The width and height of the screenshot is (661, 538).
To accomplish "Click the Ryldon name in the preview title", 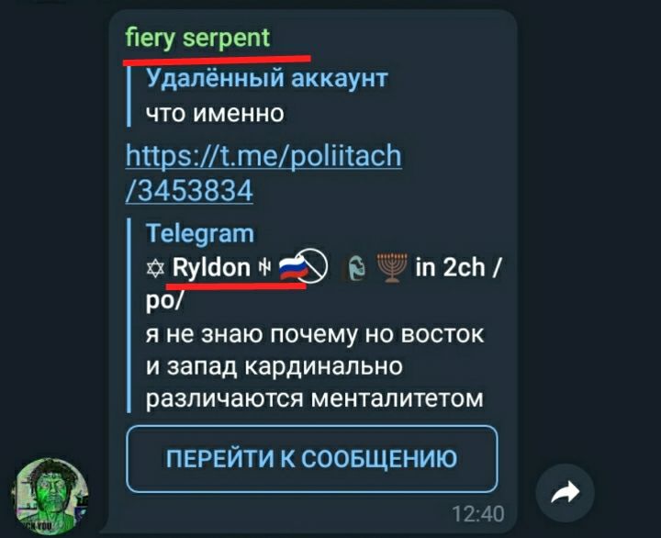I will [x=211, y=268].
